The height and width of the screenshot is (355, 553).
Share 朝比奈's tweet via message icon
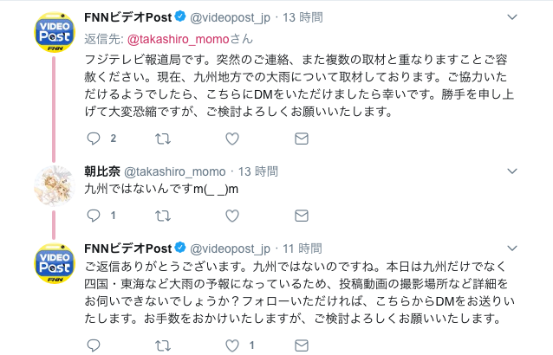(301, 215)
